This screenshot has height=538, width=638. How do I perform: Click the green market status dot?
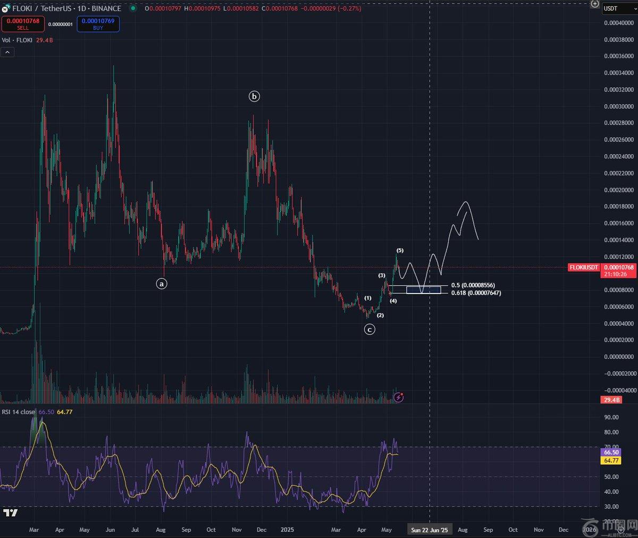(x=132, y=9)
